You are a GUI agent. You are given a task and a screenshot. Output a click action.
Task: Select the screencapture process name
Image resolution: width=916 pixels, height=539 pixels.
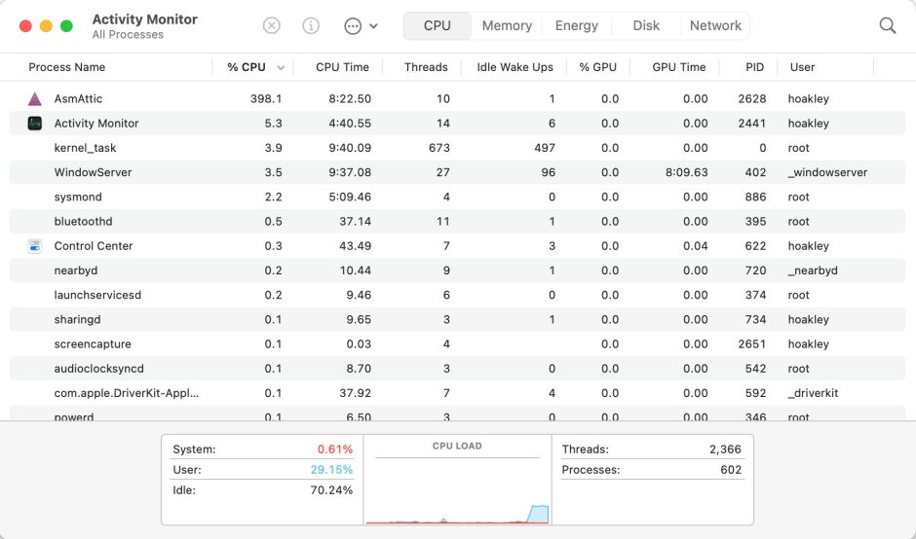tap(93, 343)
